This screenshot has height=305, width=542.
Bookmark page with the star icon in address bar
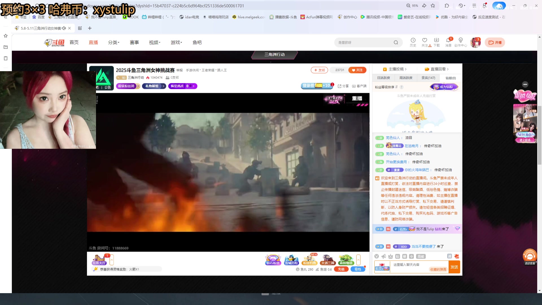click(x=433, y=6)
